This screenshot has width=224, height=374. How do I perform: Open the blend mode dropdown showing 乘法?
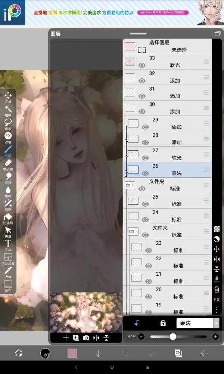tap(197, 323)
